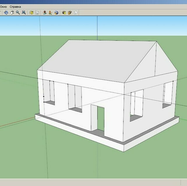Image resolution: width=187 pixels, height=186 pixels.
Task: Open the Окно menu
Action: click(3, 7)
